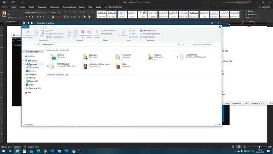Switch to Explorer Vista ribbon tab
Screen dimensions: 273x154
point(53,27)
